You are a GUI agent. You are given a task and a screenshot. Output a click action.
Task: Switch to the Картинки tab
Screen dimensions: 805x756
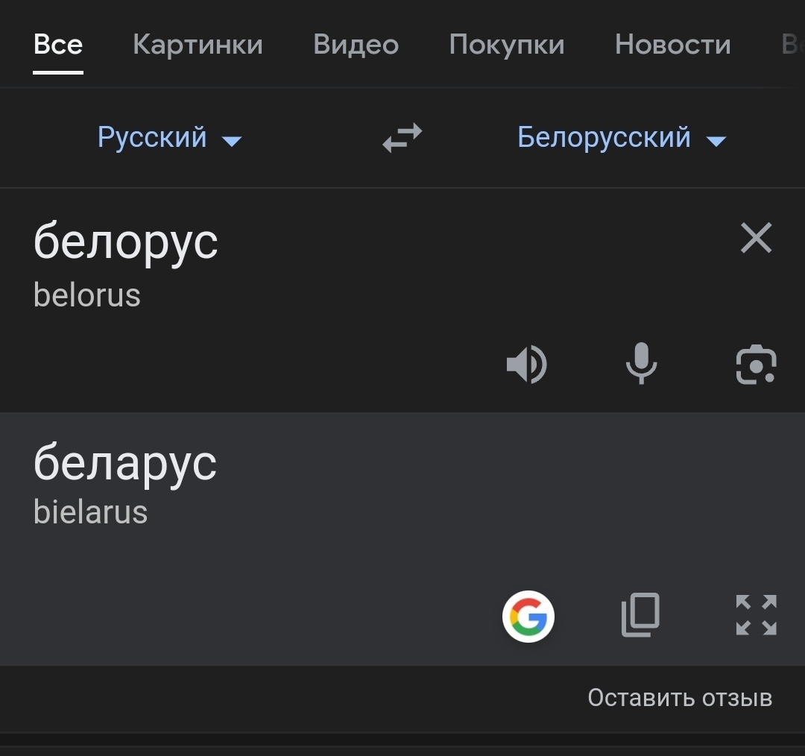(x=198, y=45)
